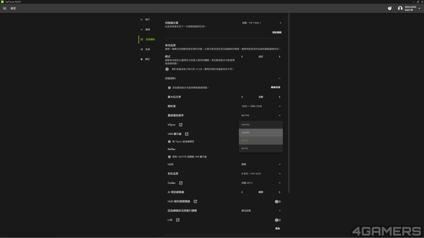Click the info icon beside 某些數值組合 warning
The width and height of the screenshot is (424, 238).
pyautogui.click(x=169, y=88)
